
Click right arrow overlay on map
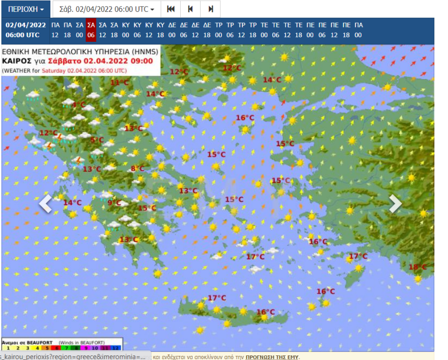[395, 204]
